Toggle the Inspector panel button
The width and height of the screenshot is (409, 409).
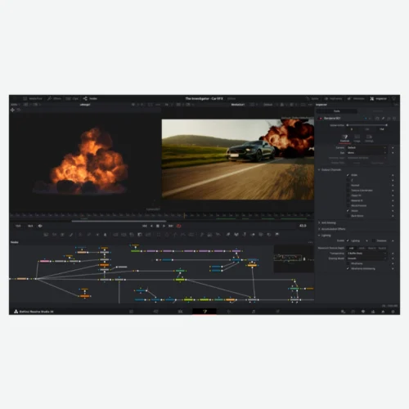(x=379, y=99)
